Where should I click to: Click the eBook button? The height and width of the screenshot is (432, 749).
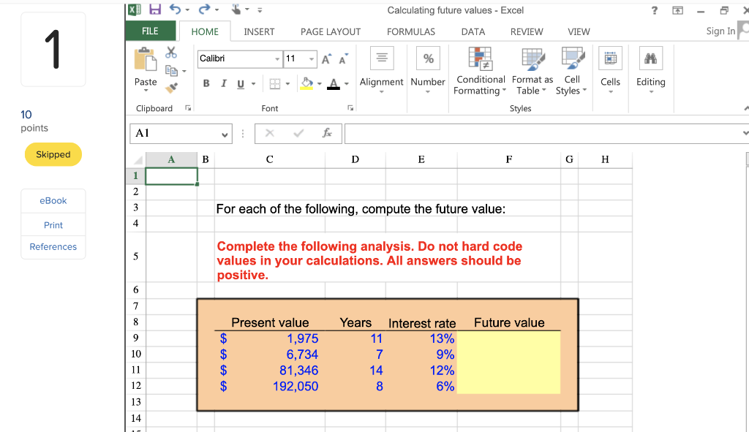click(x=53, y=200)
